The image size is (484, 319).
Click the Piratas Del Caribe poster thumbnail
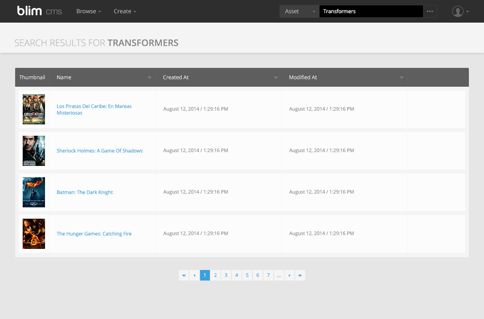34,109
